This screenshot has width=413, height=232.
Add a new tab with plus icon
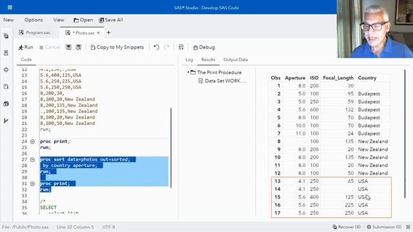tap(108, 33)
